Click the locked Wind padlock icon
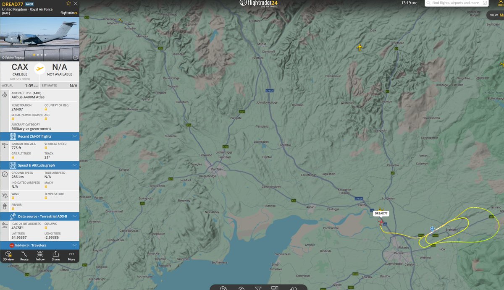The height and width of the screenshot is (290, 504). click(13, 198)
